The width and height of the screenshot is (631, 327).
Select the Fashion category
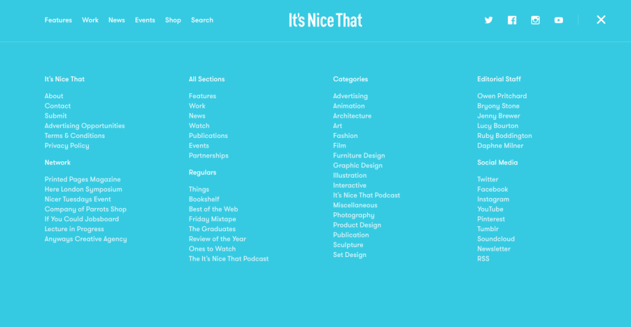(x=345, y=136)
